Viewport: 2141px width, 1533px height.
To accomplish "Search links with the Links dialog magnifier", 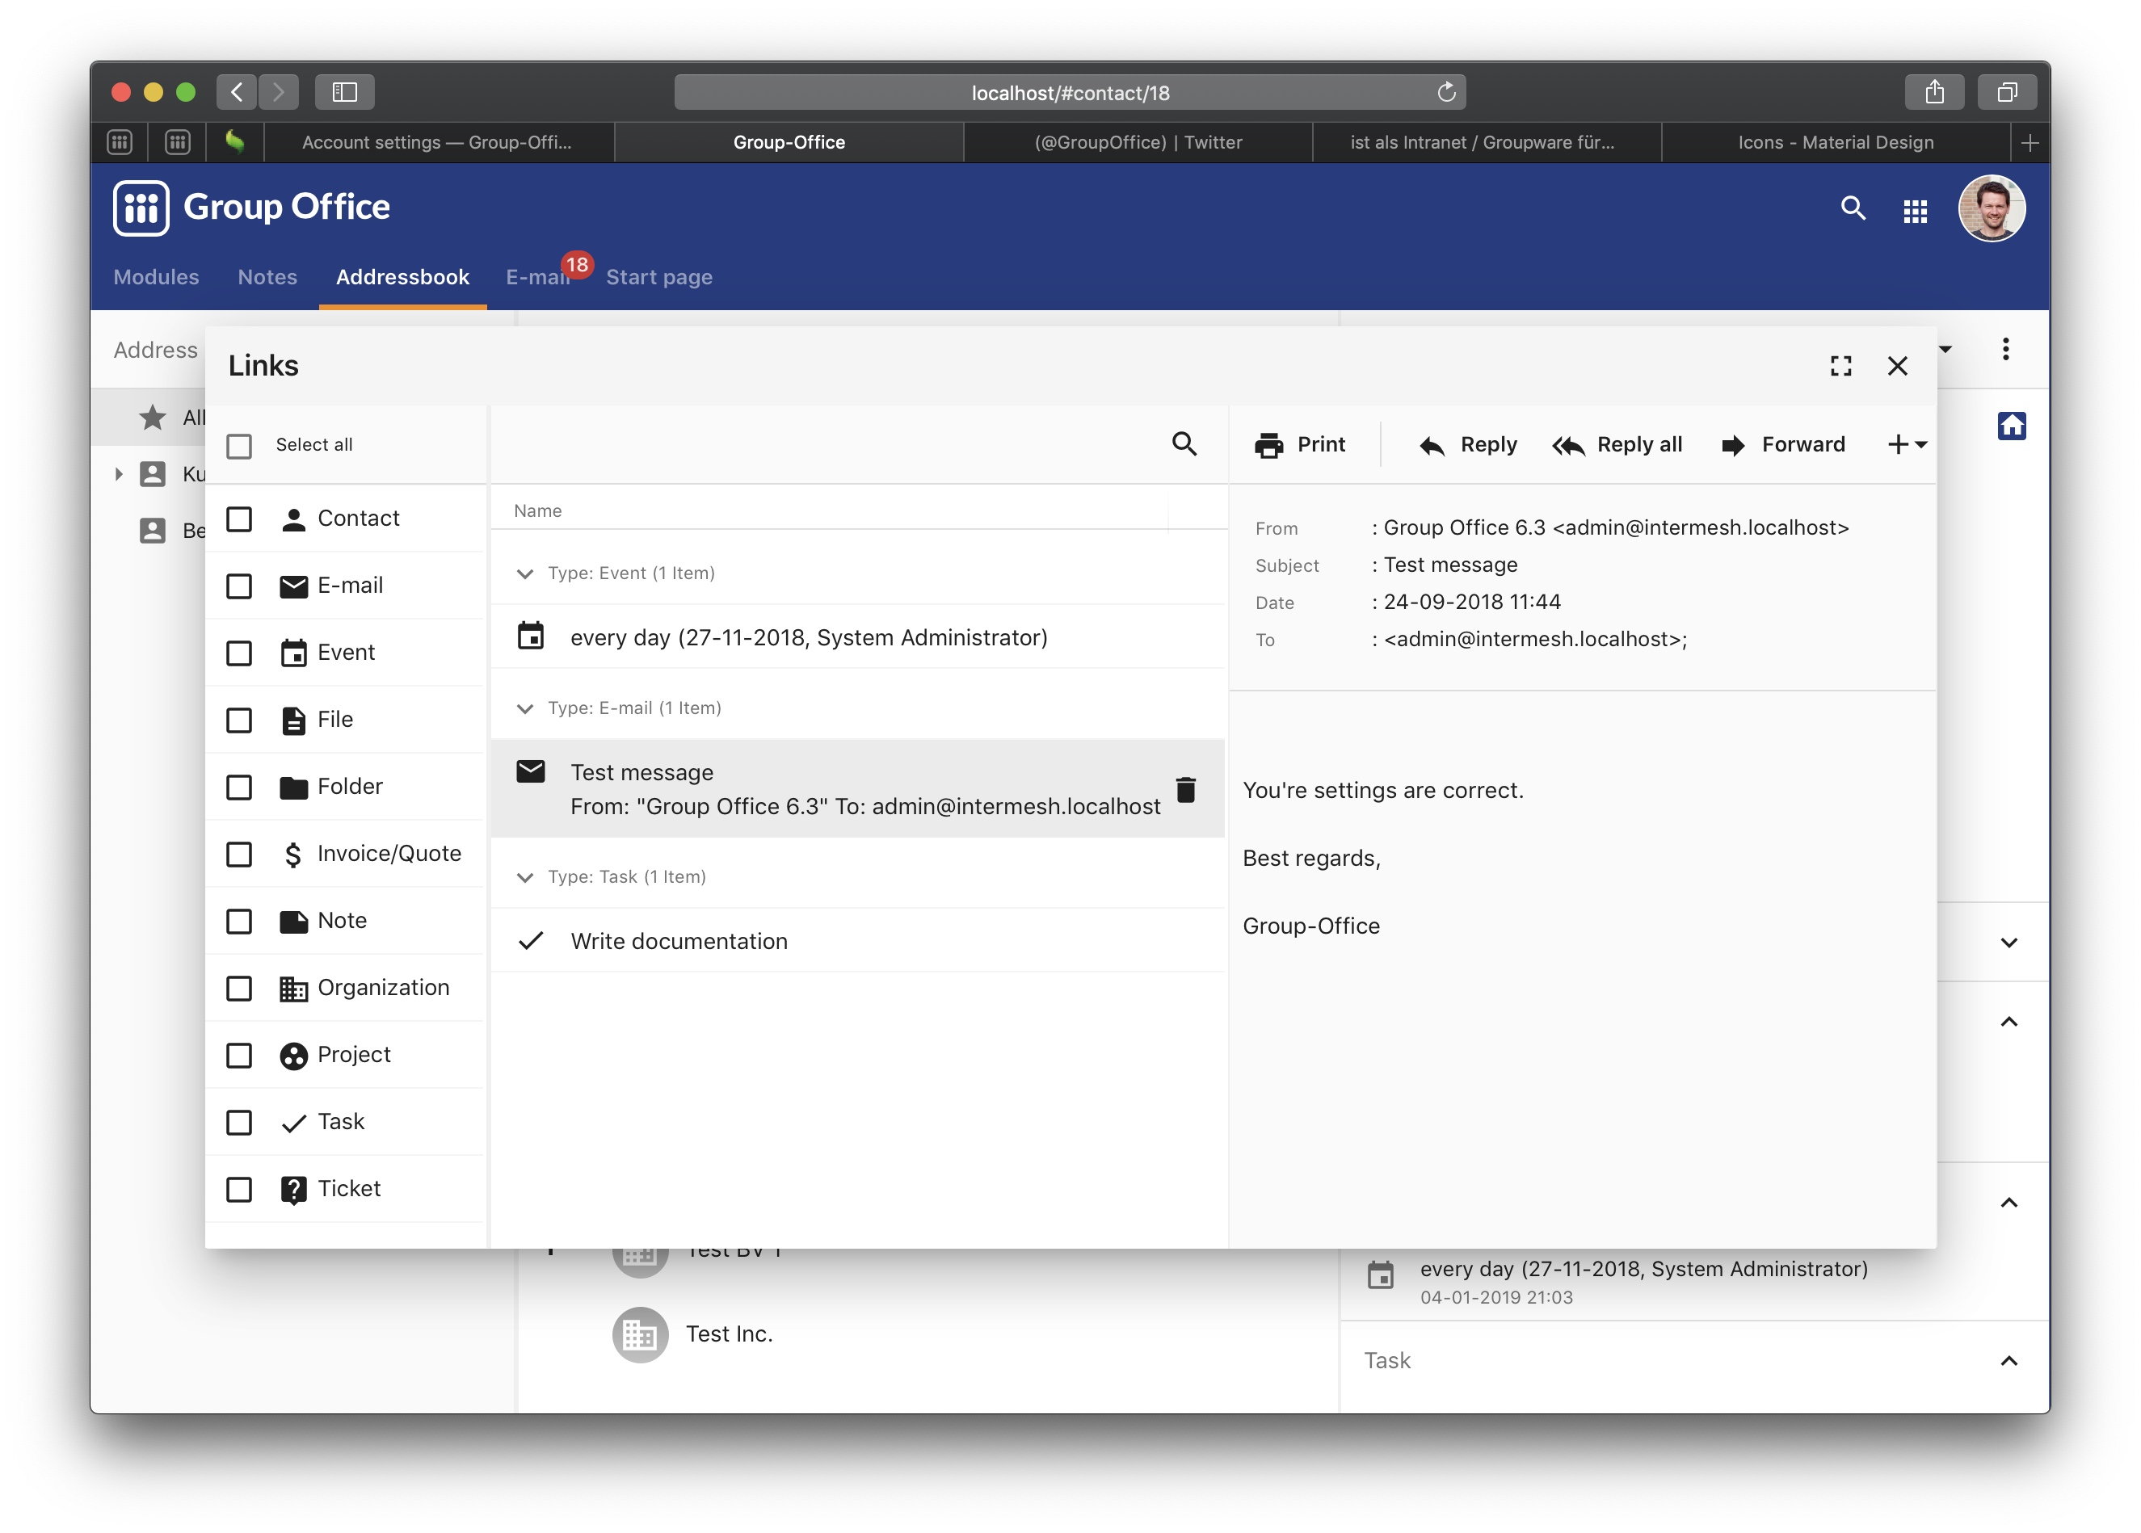I will pos(1184,444).
